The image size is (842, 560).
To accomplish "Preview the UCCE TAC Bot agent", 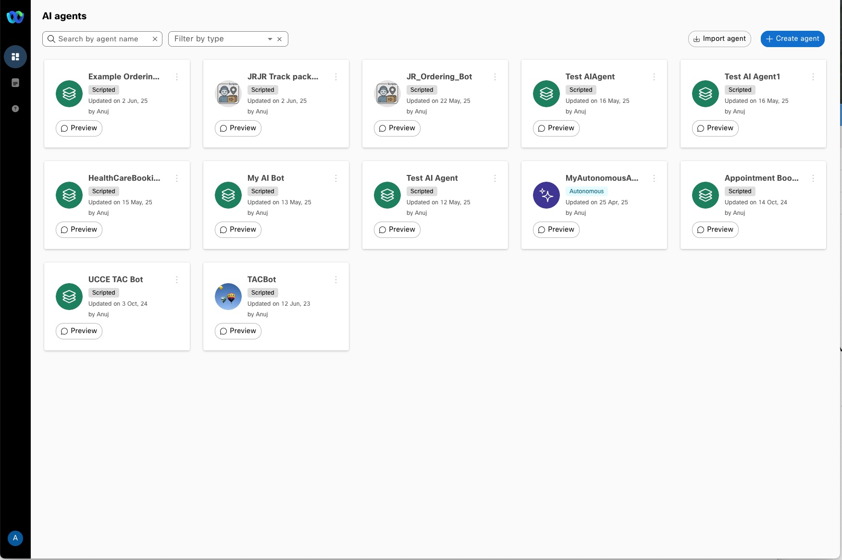I will 79,331.
